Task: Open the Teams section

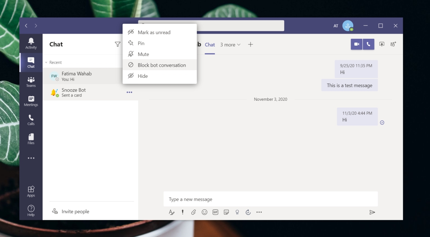Action: [x=31, y=82]
